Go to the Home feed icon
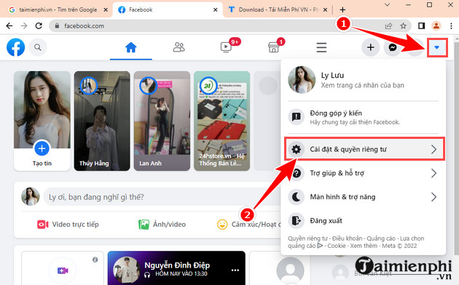Screen dimensions: 459x285 (131, 47)
